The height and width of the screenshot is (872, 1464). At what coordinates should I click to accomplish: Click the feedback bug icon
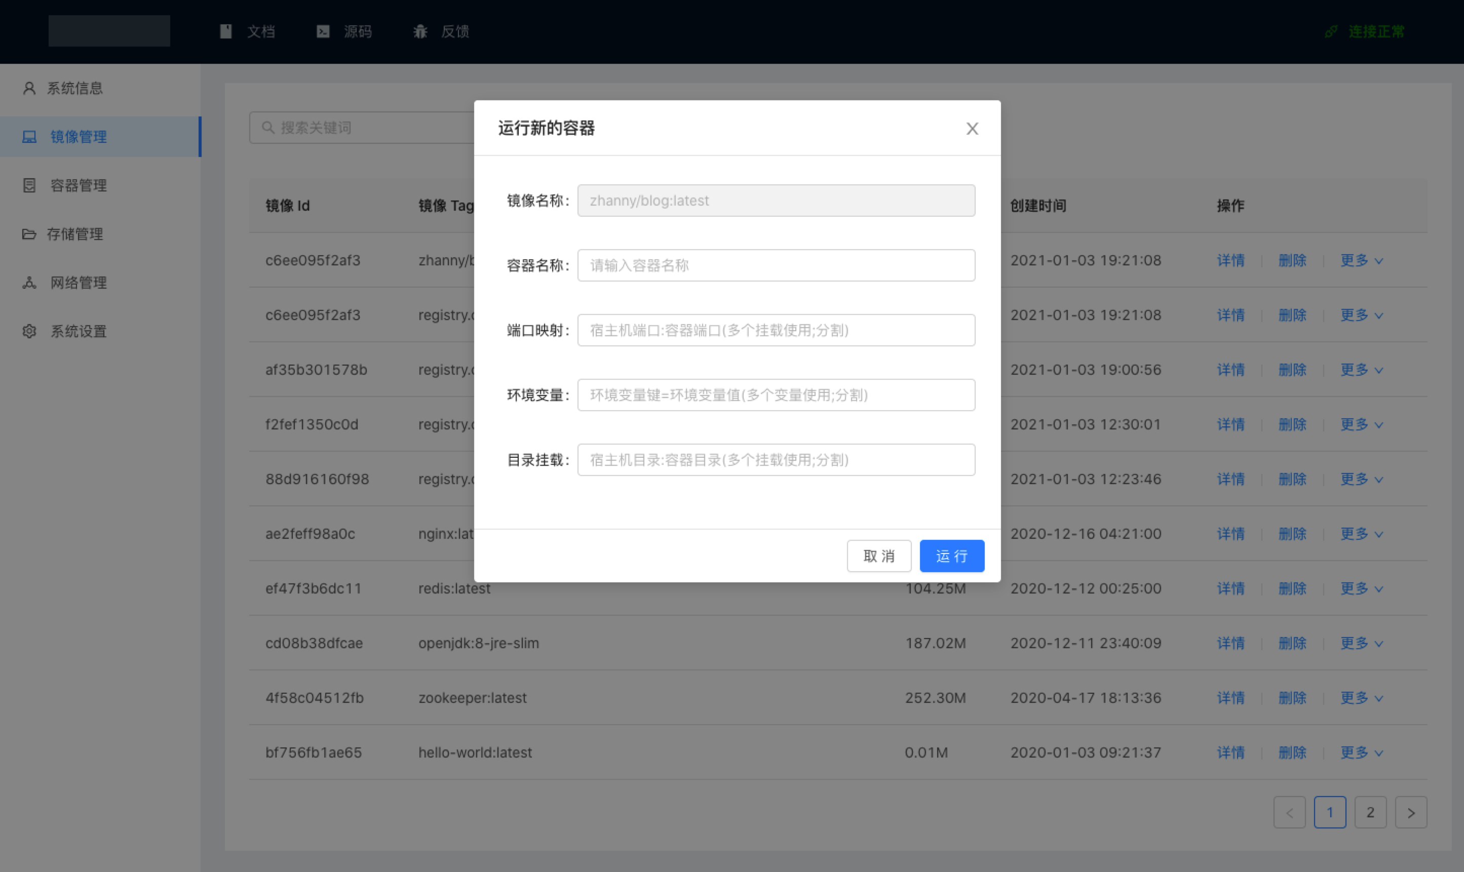point(419,31)
